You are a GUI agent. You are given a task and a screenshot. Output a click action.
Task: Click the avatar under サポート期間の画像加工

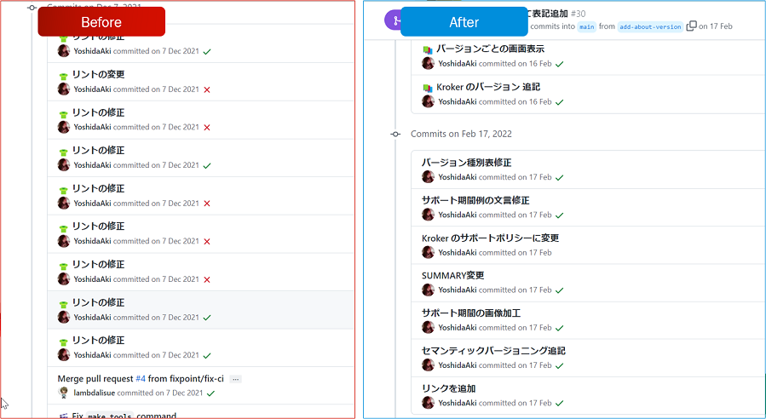point(428,327)
